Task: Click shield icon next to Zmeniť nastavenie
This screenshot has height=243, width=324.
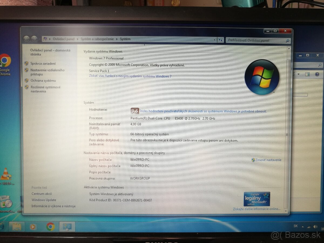Action: pos(253,160)
